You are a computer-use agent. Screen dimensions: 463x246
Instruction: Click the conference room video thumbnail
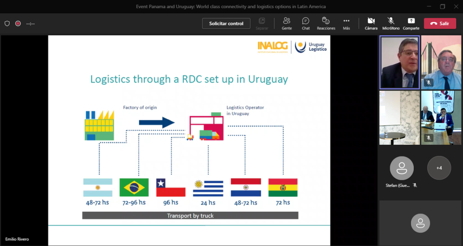click(x=441, y=118)
